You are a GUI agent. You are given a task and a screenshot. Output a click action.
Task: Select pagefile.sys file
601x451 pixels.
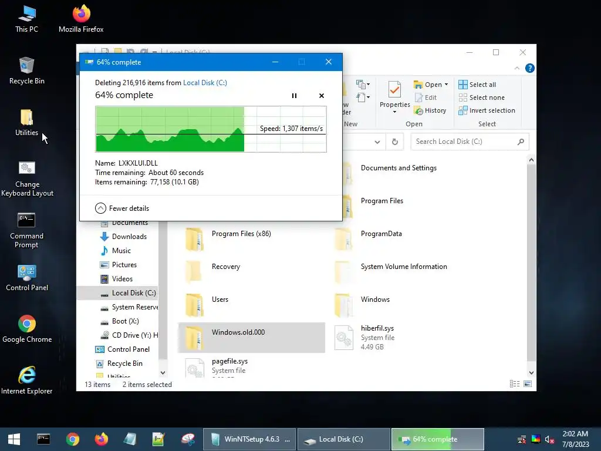[251, 366]
